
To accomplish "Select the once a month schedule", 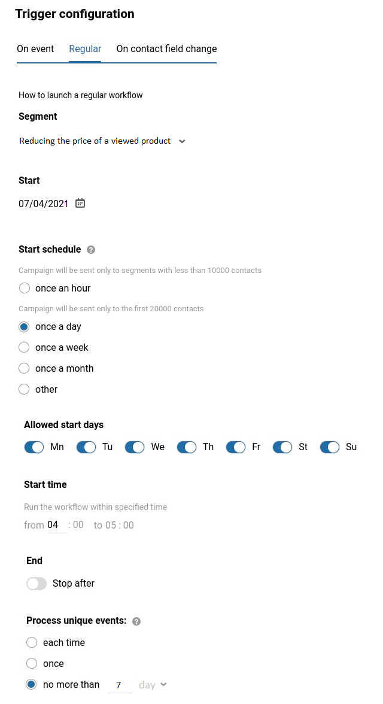I will 25,369.
